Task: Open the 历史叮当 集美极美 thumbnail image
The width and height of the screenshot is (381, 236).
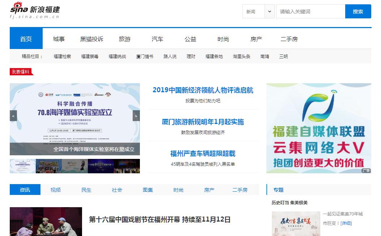Action: (296, 223)
